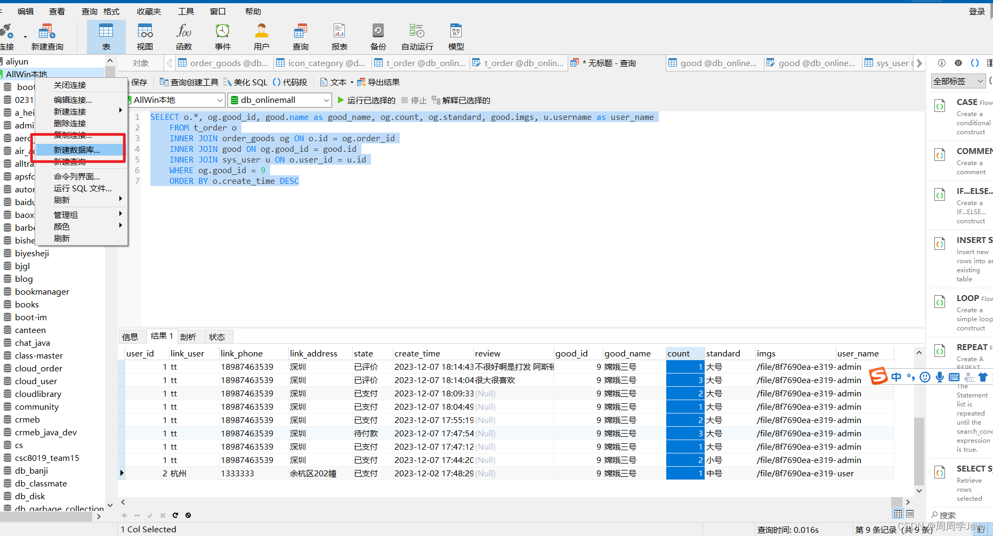Switch to 剖析 result tab
The image size is (993, 536).
(188, 337)
